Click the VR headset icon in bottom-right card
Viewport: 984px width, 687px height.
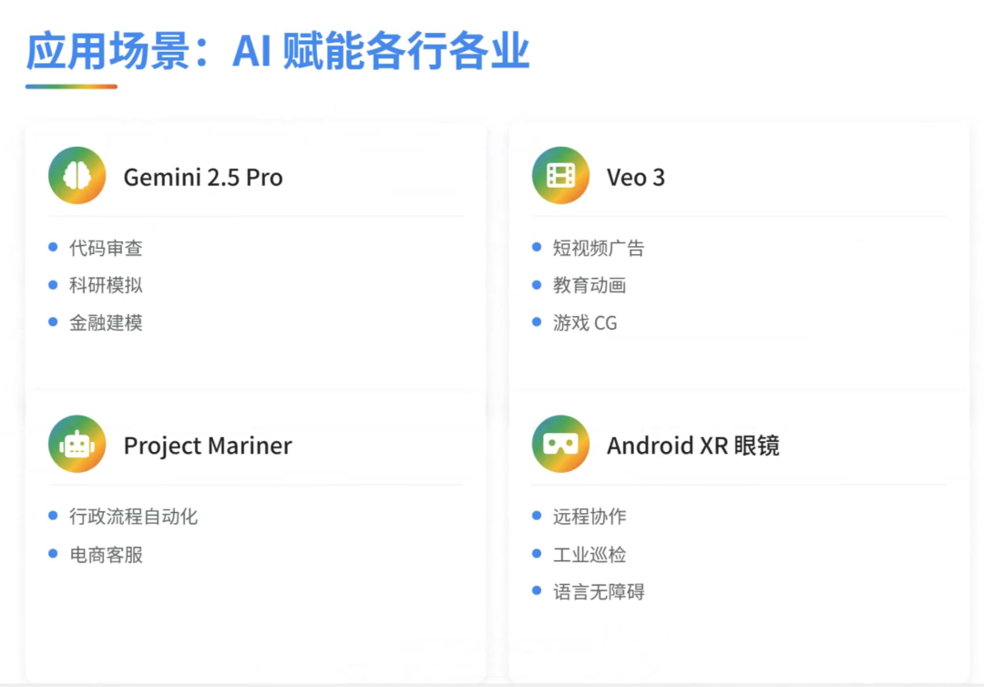pyautogui.click(x=560, y=444)
